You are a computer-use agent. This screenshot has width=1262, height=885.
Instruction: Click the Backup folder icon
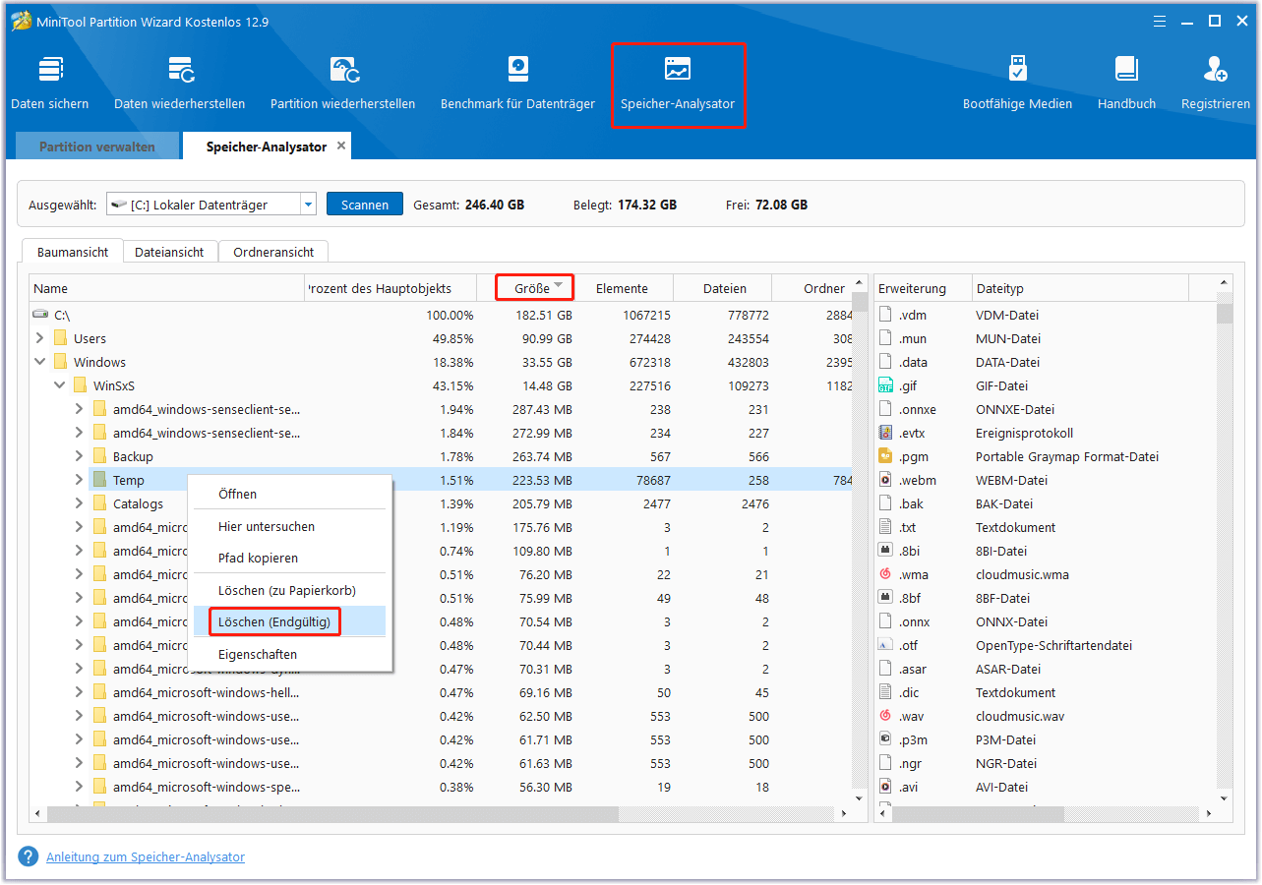[99, 456]
